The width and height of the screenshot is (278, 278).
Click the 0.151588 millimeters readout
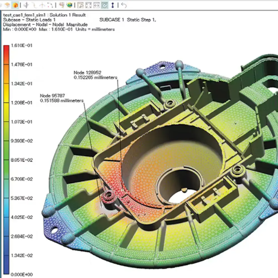tap(62, 101)
